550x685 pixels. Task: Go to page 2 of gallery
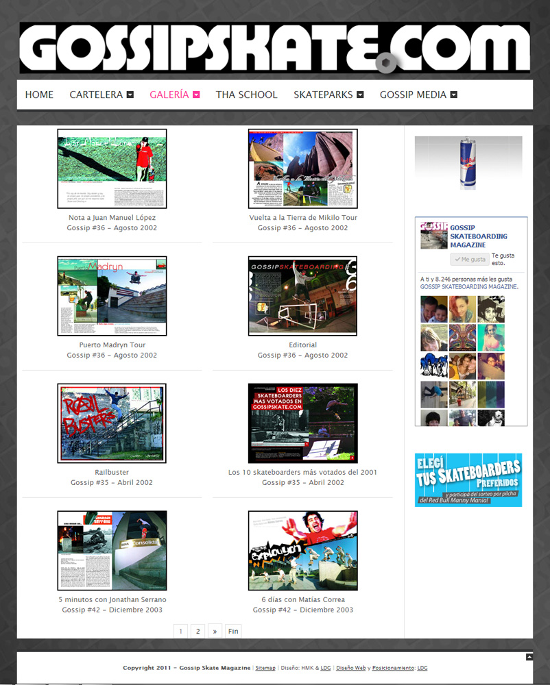tap(198, 632)
